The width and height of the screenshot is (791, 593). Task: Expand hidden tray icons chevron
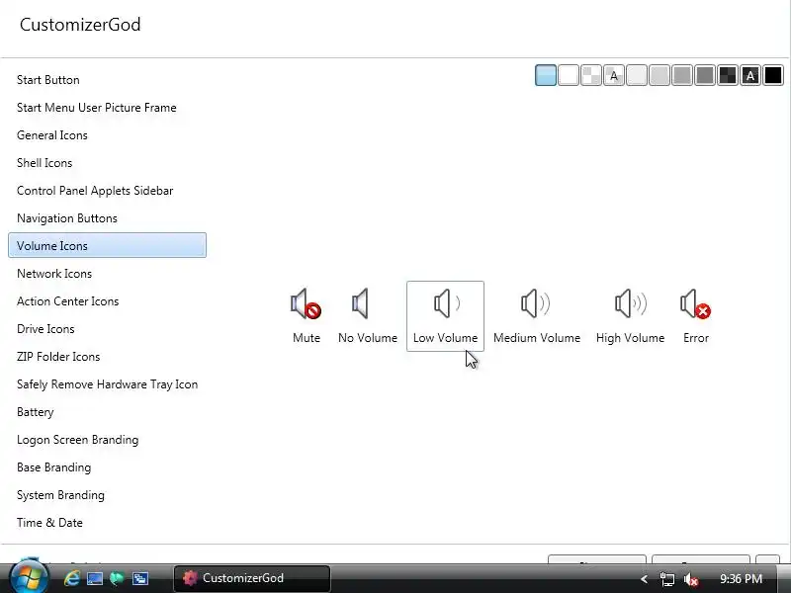644,579
